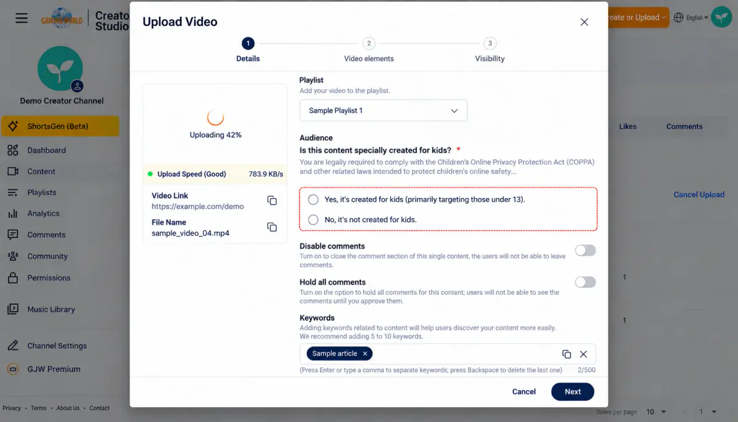Click the Community people icon
The height and width of the screenshot is (422, 738).
tap(13, 257)
